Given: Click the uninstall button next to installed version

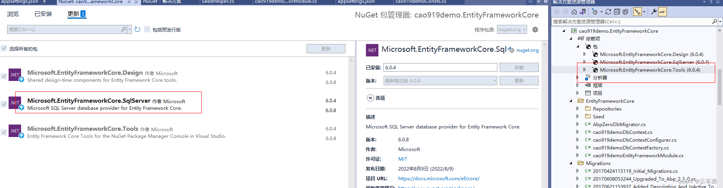Looking at the screenshot, I should point(519,67).
